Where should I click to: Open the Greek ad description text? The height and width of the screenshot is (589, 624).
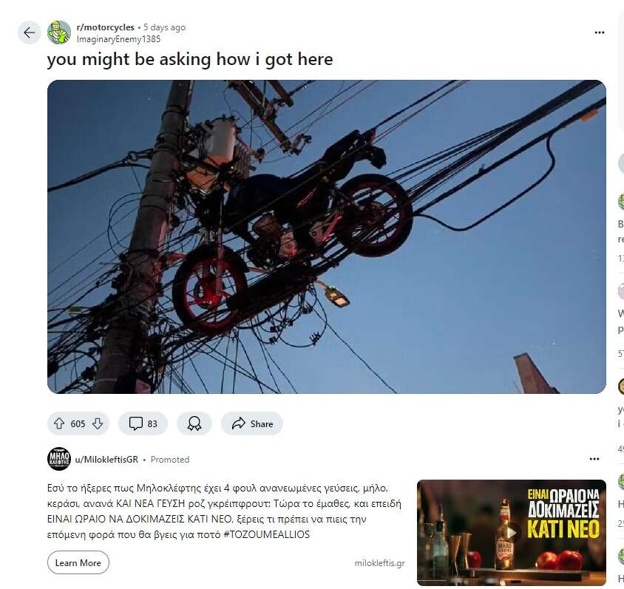tap(225, 511)
